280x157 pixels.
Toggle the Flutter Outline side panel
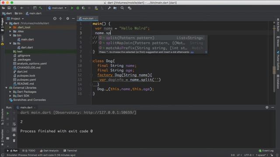coord(278,61)
